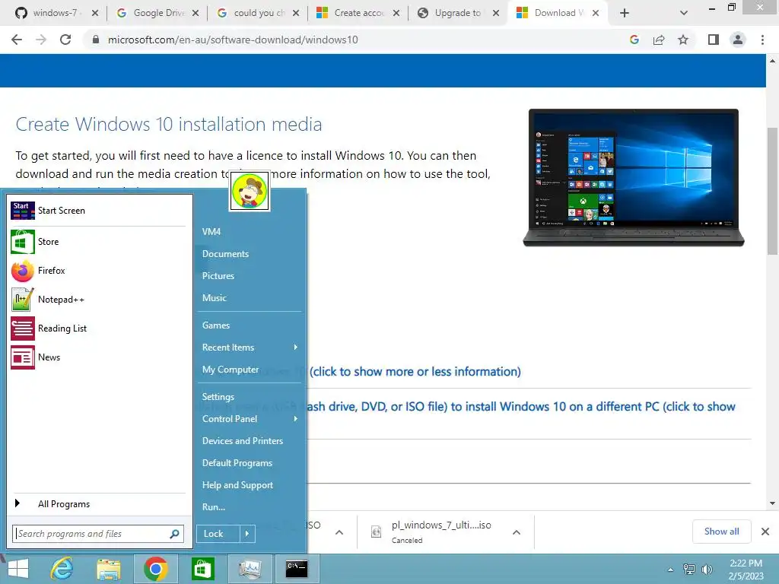
Task: Go back in Chrome browser
Action: [17, 40]
